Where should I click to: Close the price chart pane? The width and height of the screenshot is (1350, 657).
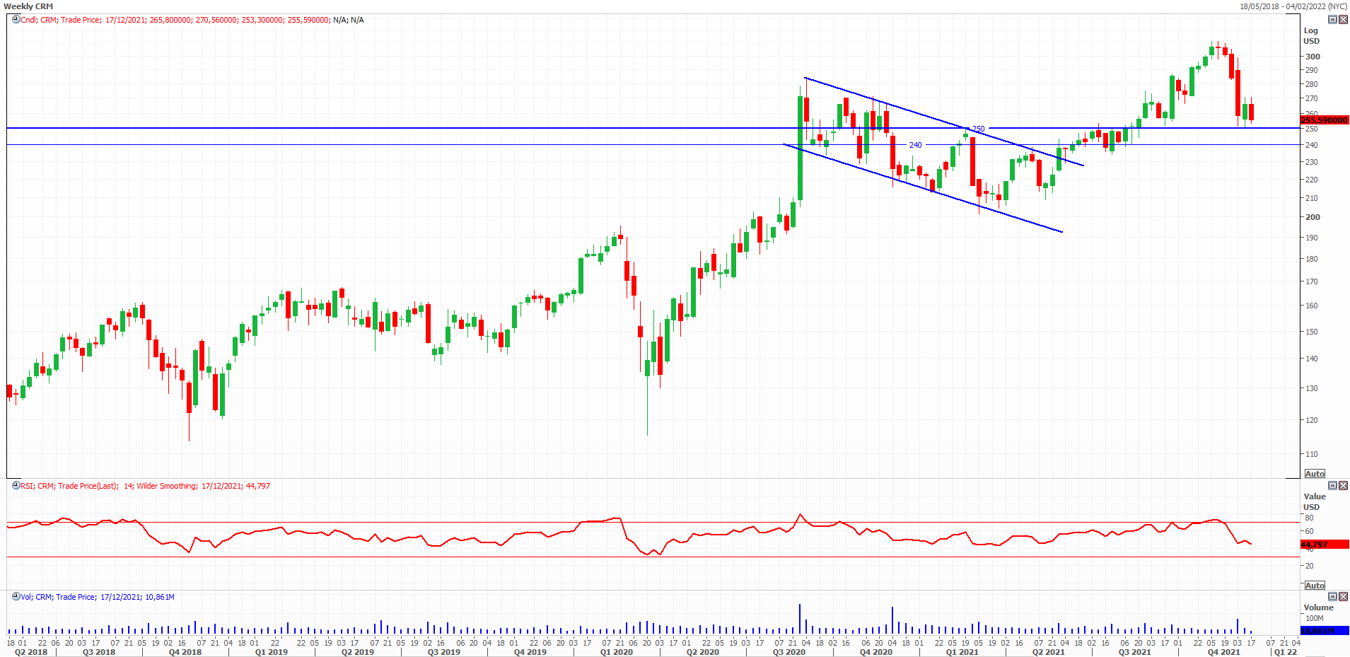pos(1343,20)
